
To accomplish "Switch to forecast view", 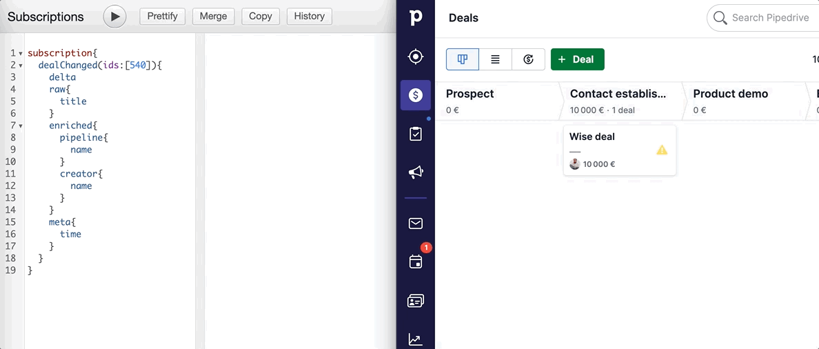I will click(x=528, y=59).
